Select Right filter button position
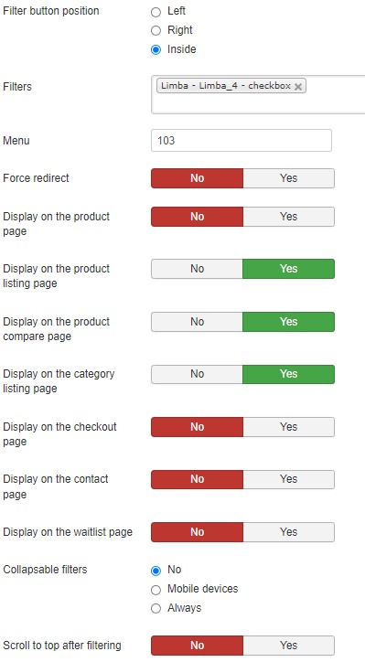This screenshot has height=662, width=365. 156,31
